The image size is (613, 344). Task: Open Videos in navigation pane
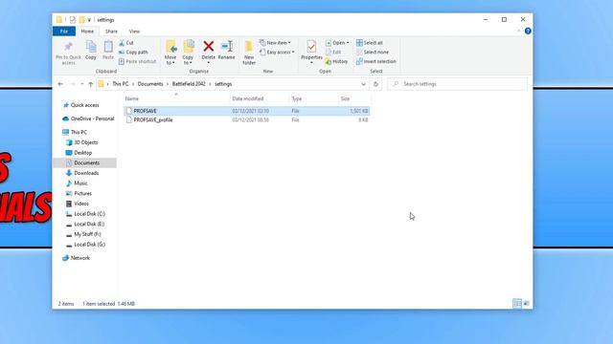81,204
